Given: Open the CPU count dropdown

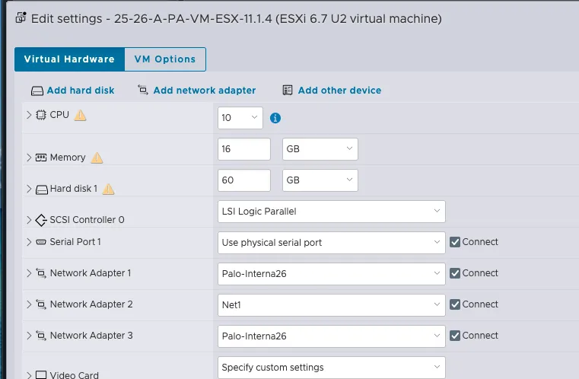Looking at the screenshot, I should click(240, 118).
